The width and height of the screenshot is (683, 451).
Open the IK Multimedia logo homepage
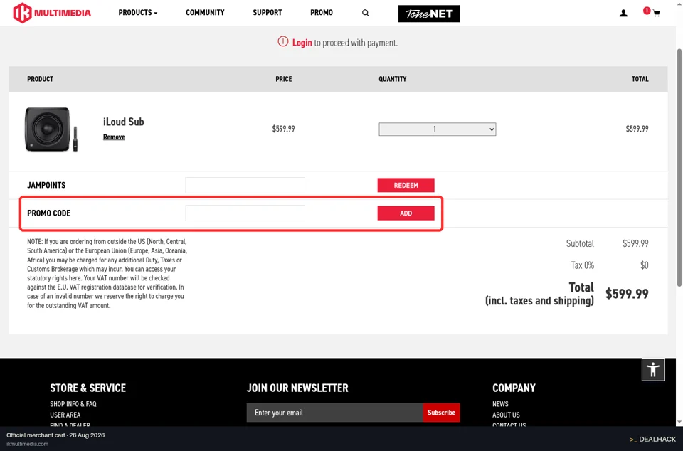[x=52, y=13]
